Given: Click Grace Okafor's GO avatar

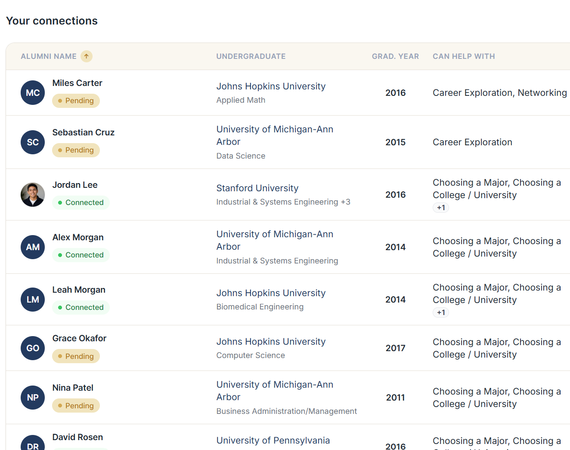Looking at the screenshot, I should tap(33, 348).
